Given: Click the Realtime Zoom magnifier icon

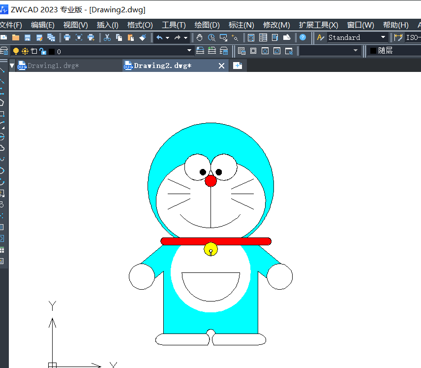Looking at the screenshot, I should [211, 37].
